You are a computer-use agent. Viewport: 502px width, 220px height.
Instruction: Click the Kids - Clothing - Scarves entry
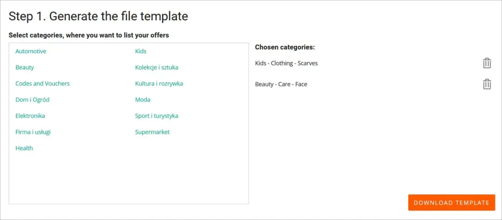(x=286, y=63)
